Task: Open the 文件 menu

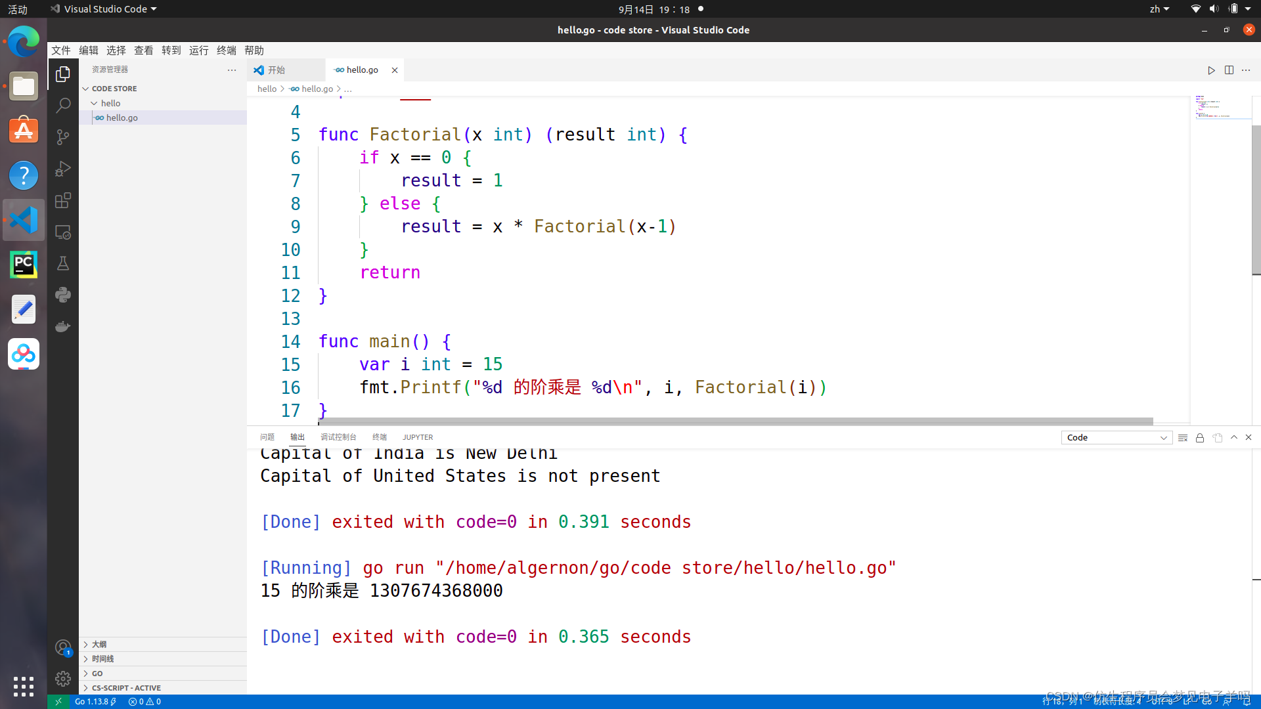Action: coord(61,51)
